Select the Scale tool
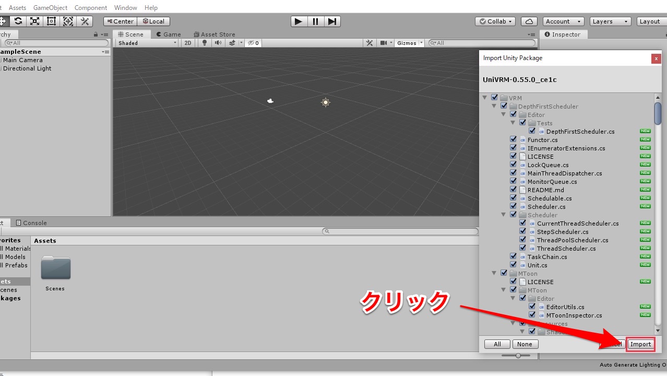Image resolution: width=667 pixels, height=376 pixels. 34,21
